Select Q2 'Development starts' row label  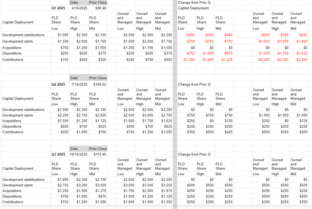pyautogui.click(x=18, y=115)
